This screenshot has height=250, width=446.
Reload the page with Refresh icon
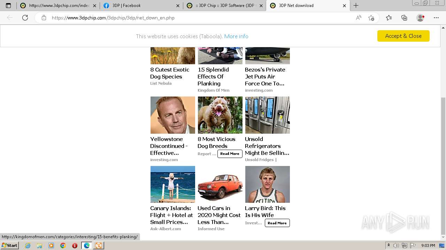pos(25,18)
